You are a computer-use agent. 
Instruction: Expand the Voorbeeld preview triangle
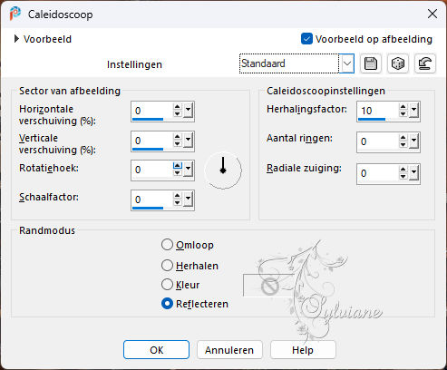tap(16, 39)
